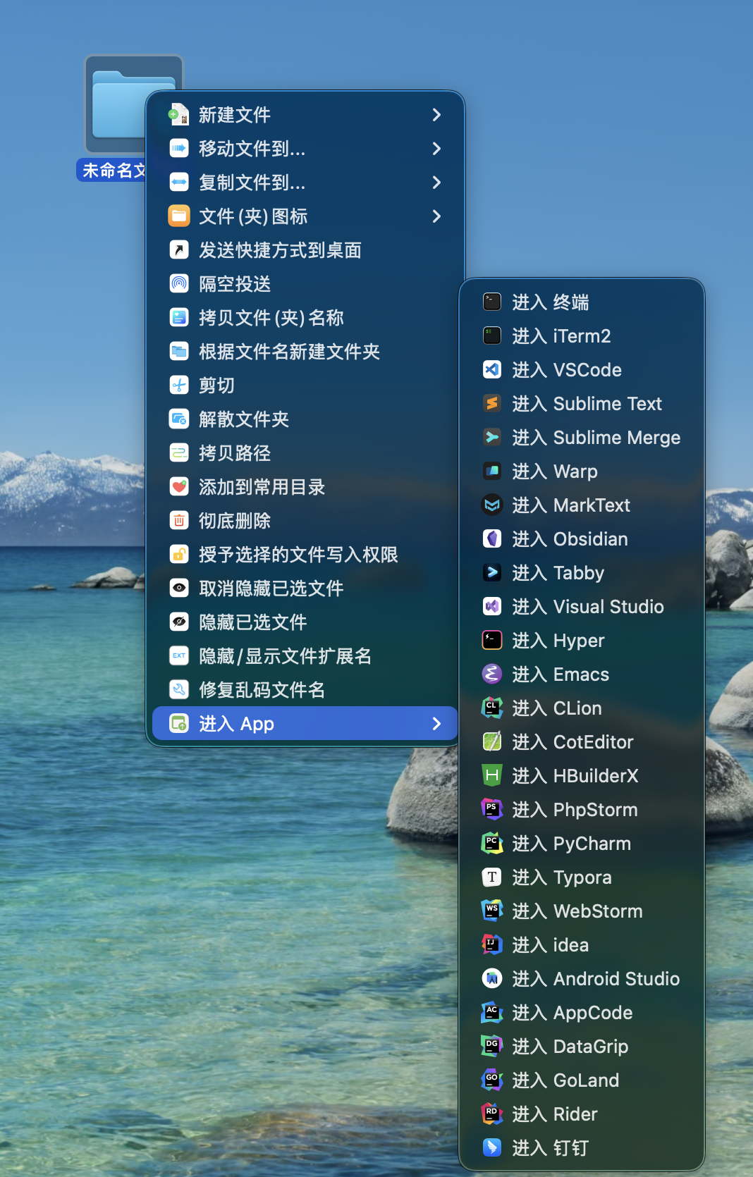Toggle 隐藏/显示文件扩展名 option
This screenshot has height=1177, width=753.
pos(285,656)
